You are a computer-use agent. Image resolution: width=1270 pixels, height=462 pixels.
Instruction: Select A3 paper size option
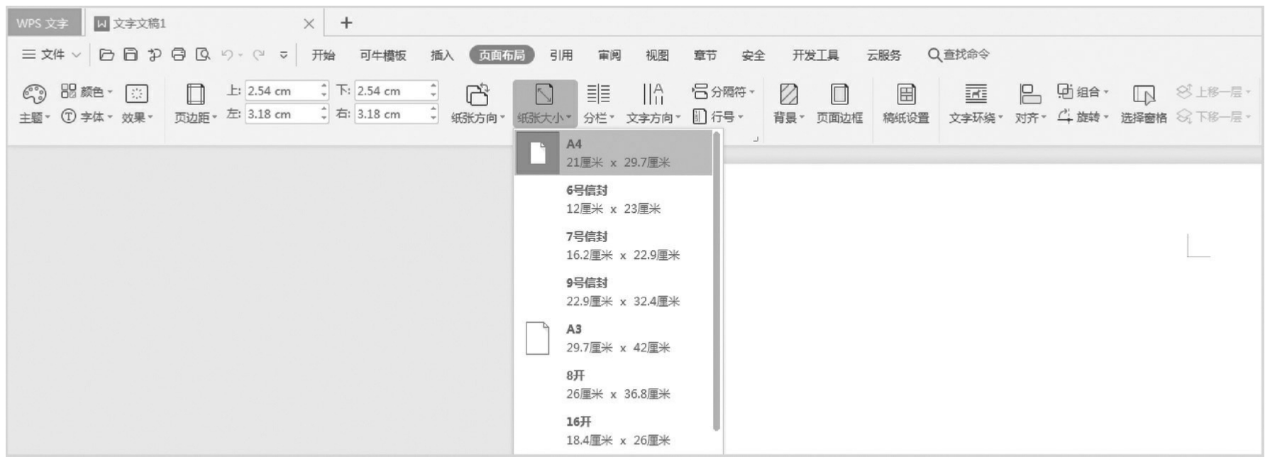coord(614,338)
